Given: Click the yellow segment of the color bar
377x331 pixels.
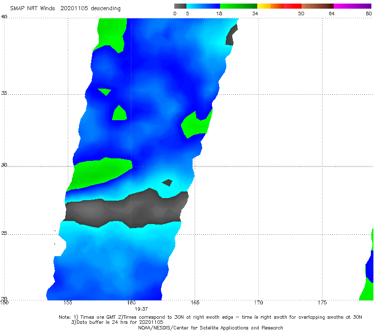Looking at the screenshot, I should pyautogui.click(x=264, y=6).
